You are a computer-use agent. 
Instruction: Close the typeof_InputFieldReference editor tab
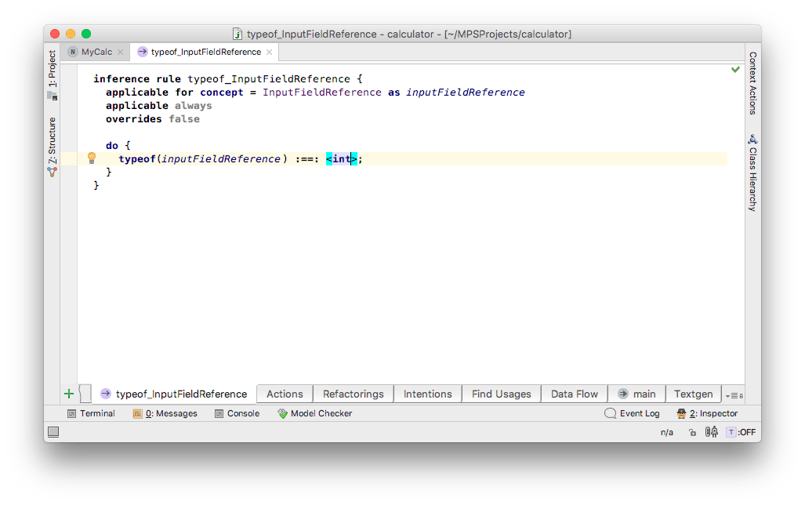coord(269,52)
